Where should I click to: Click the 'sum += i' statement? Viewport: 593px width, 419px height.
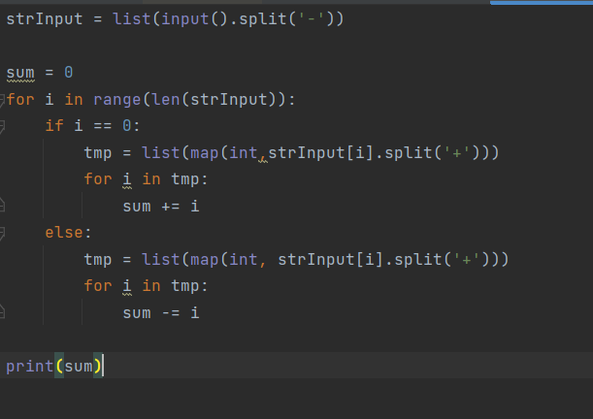pyautogui.click(x=161, y=207)
